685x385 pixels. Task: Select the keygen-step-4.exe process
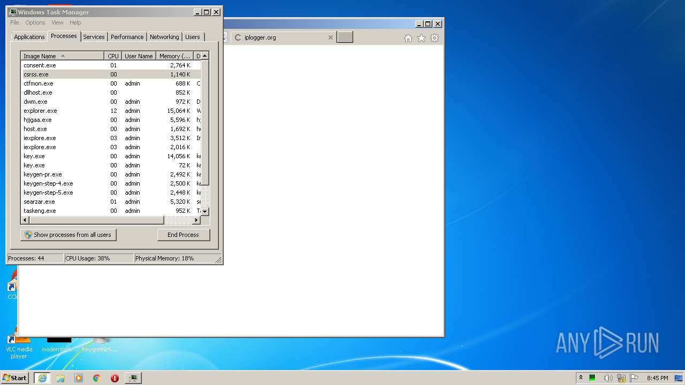point(111,183)
